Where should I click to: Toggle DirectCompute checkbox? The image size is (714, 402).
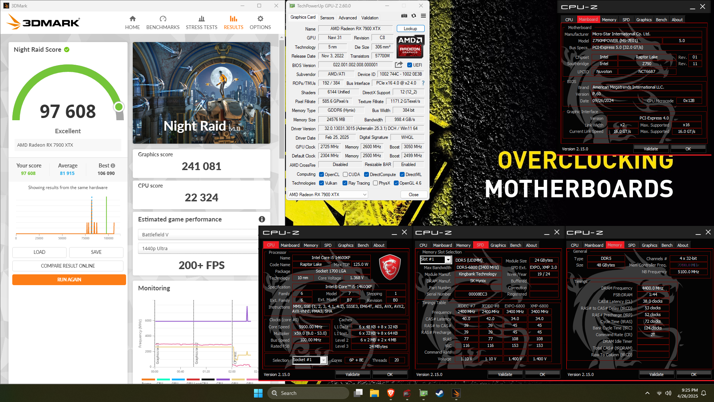coord(366,175)
